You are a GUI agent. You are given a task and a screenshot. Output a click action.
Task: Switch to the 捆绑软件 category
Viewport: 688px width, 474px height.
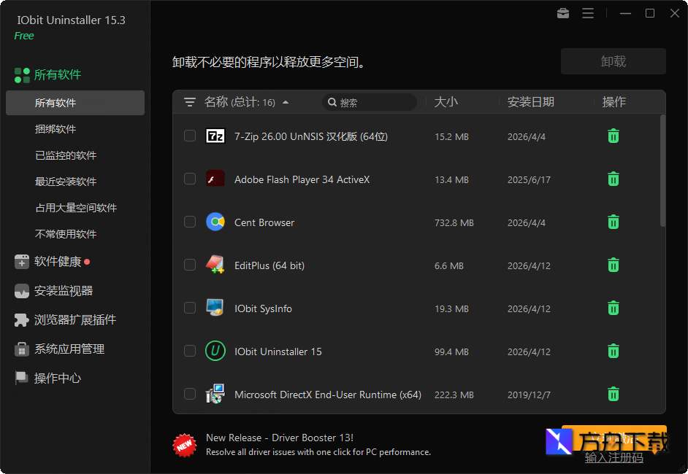[55, 128]
